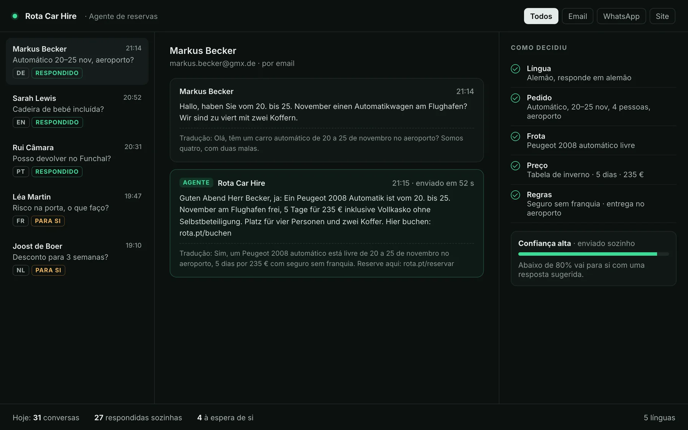Click the 'COMO DECIDIU' heading
Viewport: 688px width, 430px height.
point(539,48)
